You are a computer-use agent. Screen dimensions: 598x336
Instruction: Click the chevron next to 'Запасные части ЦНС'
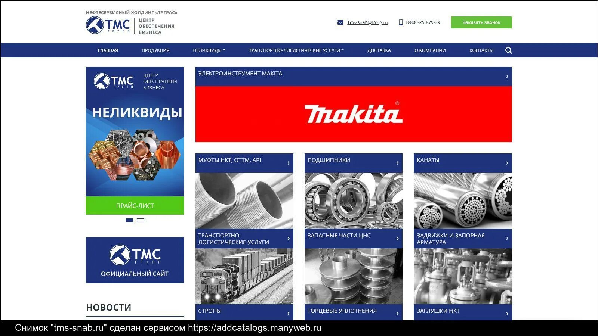point(398,239)
